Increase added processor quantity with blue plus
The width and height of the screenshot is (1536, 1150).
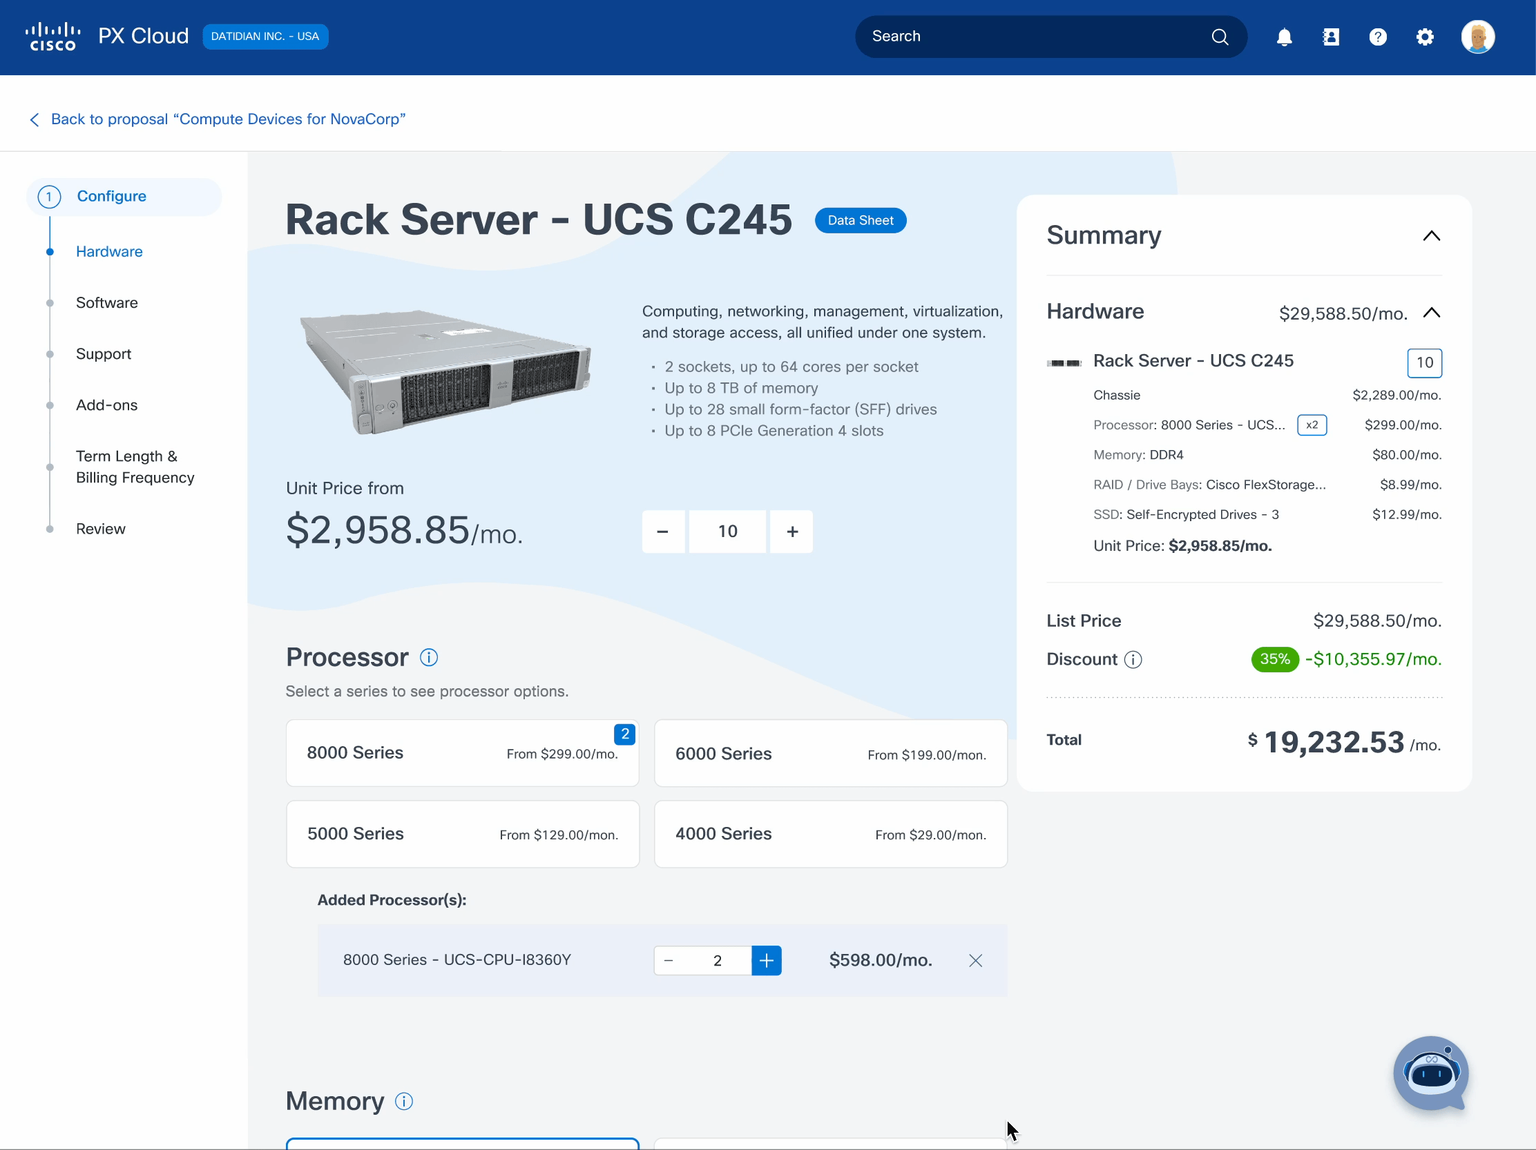tap(766, 961)
